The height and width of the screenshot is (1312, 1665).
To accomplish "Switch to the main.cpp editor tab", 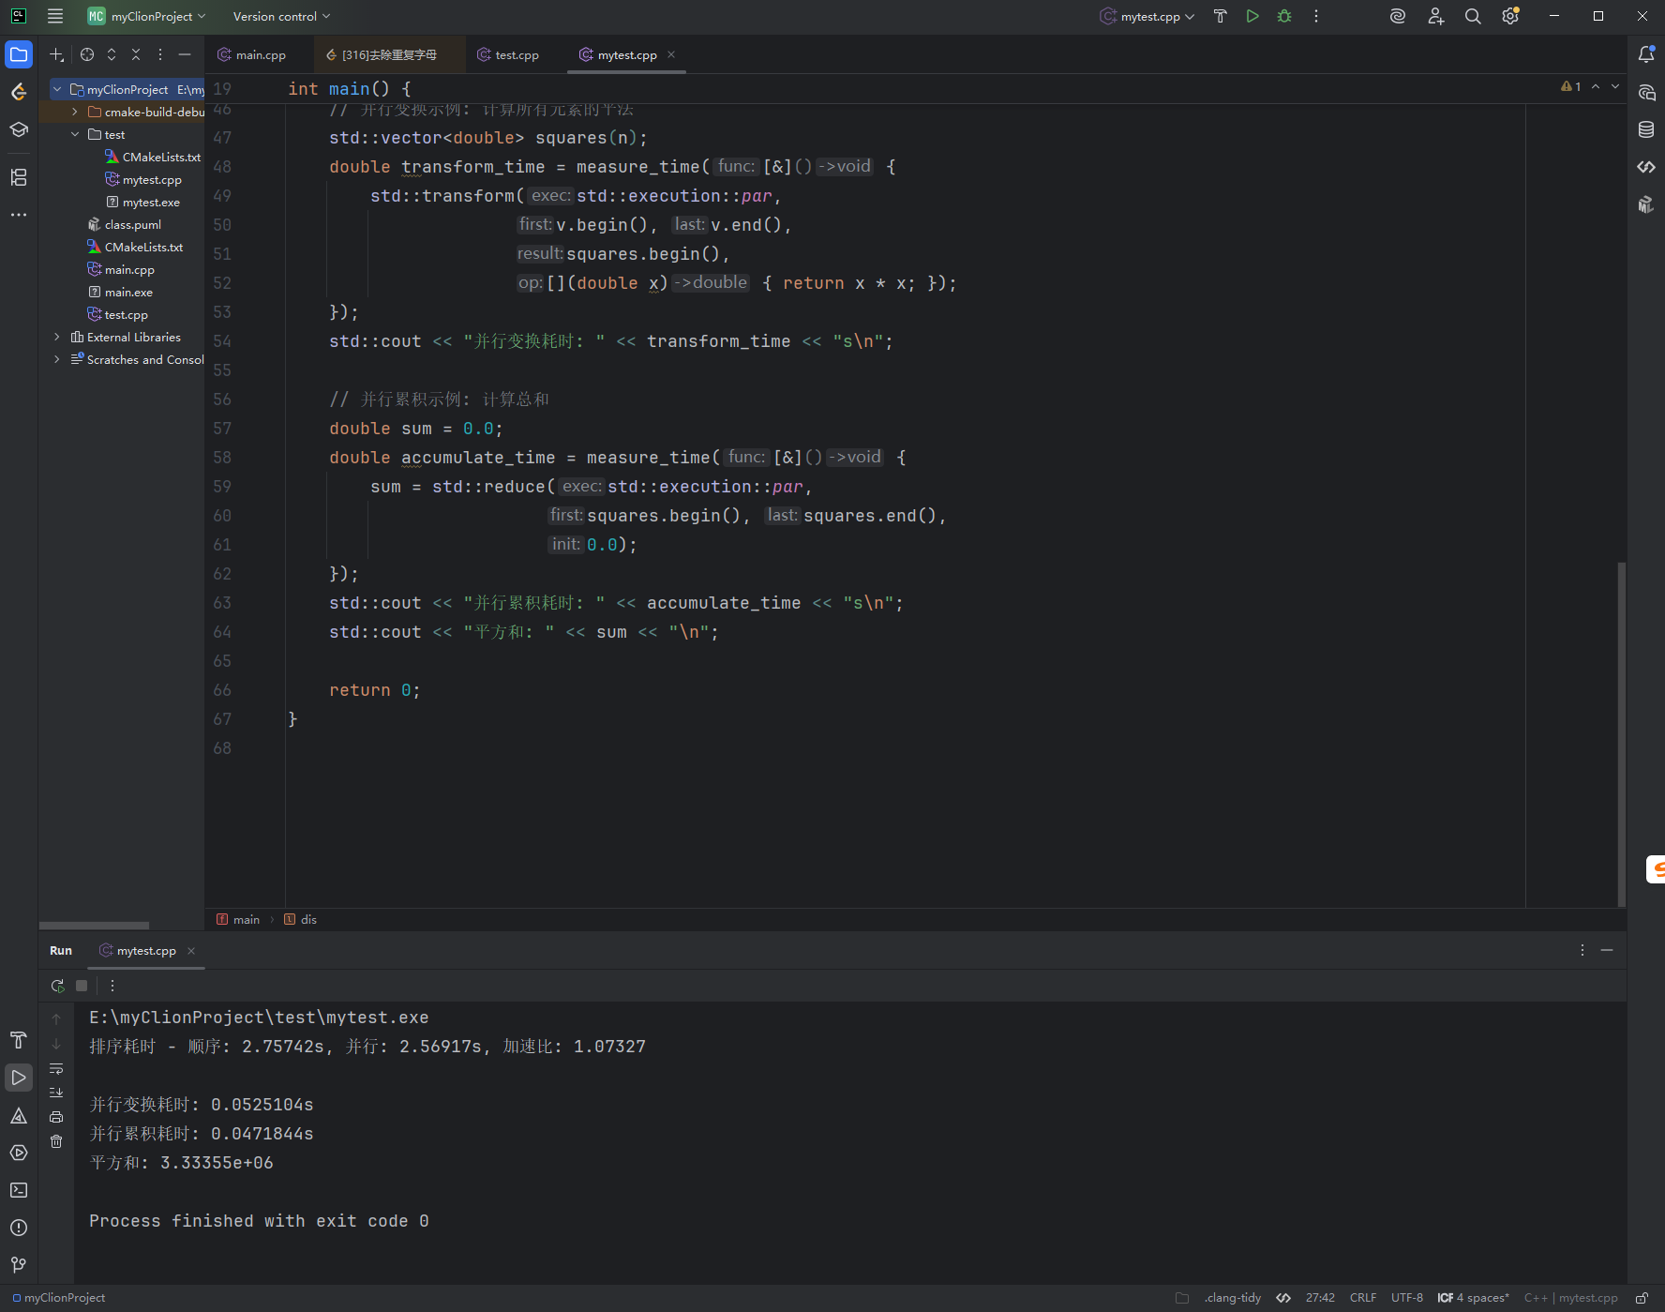I will (x=260, y=55).
